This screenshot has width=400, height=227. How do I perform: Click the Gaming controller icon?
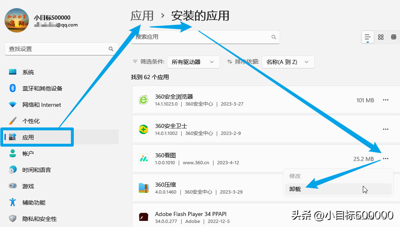(13, 186)
